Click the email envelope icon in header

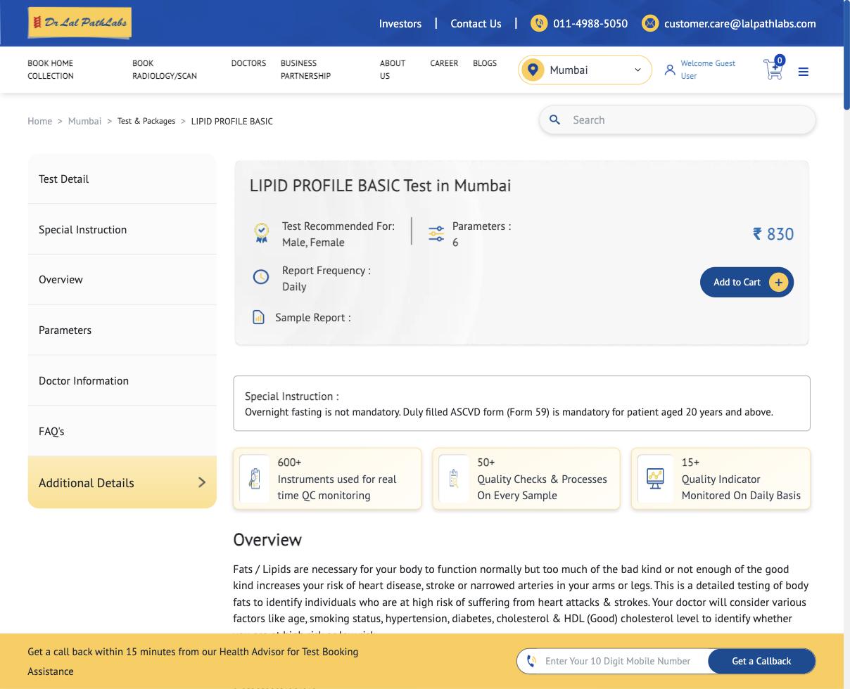click(650, 23)
